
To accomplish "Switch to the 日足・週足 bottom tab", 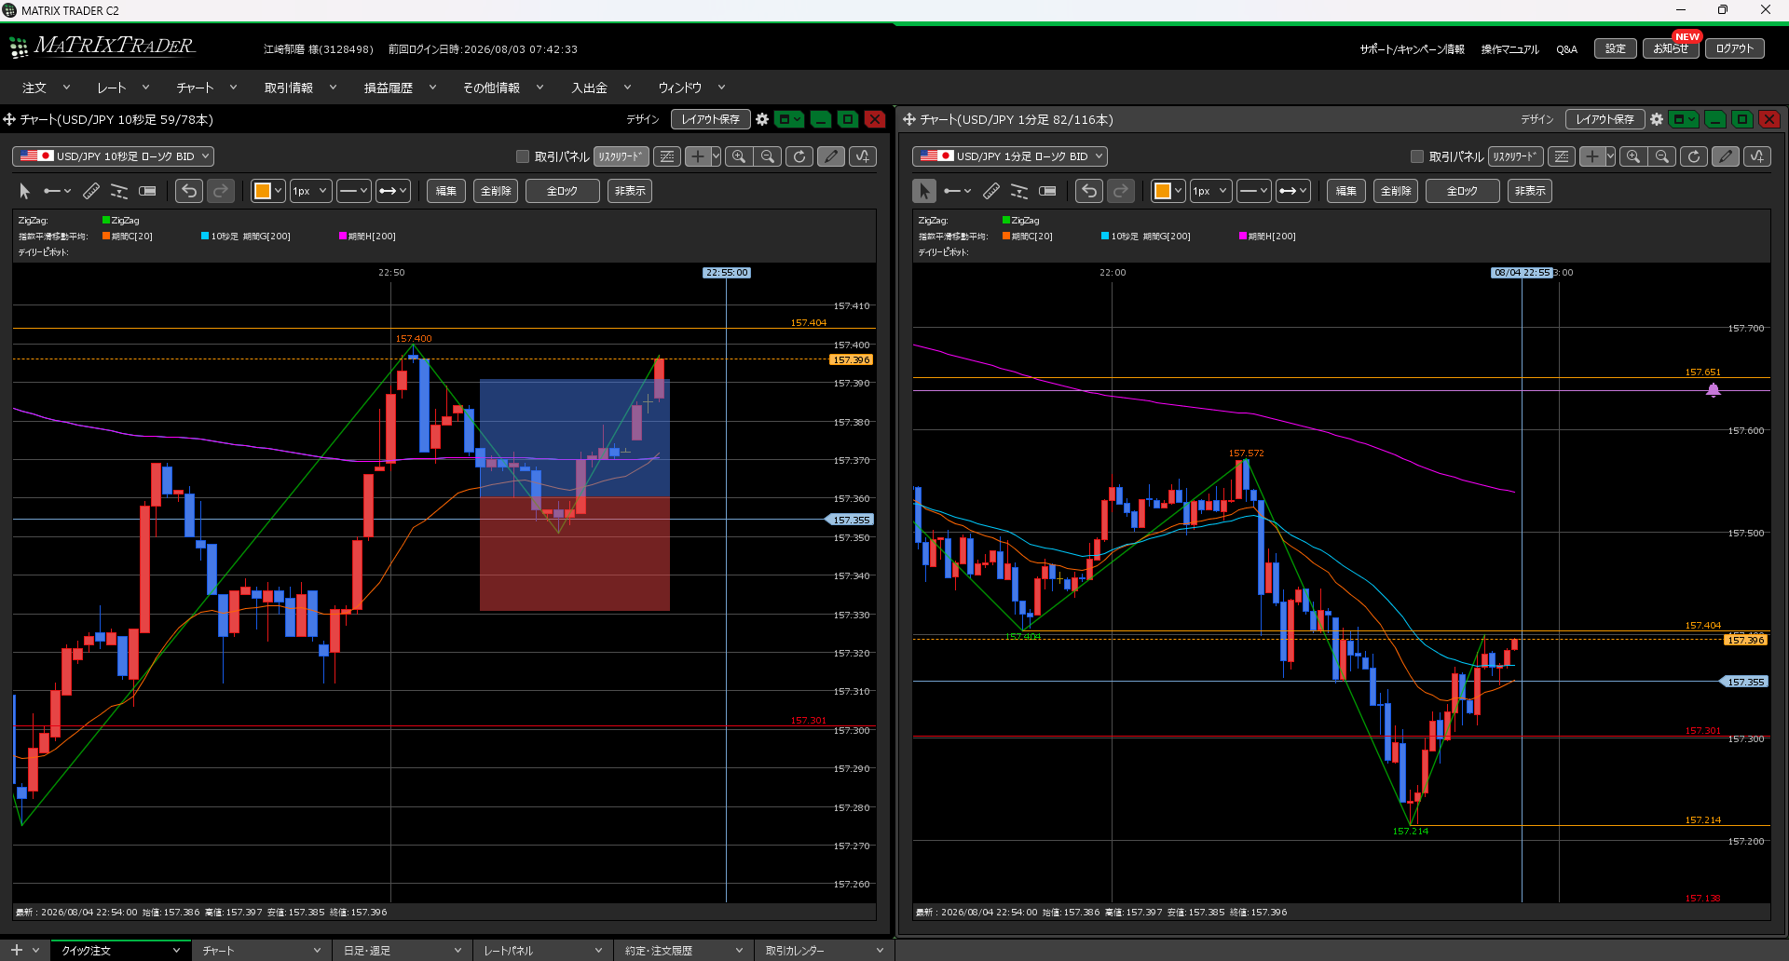I will (x=403, y=951).
